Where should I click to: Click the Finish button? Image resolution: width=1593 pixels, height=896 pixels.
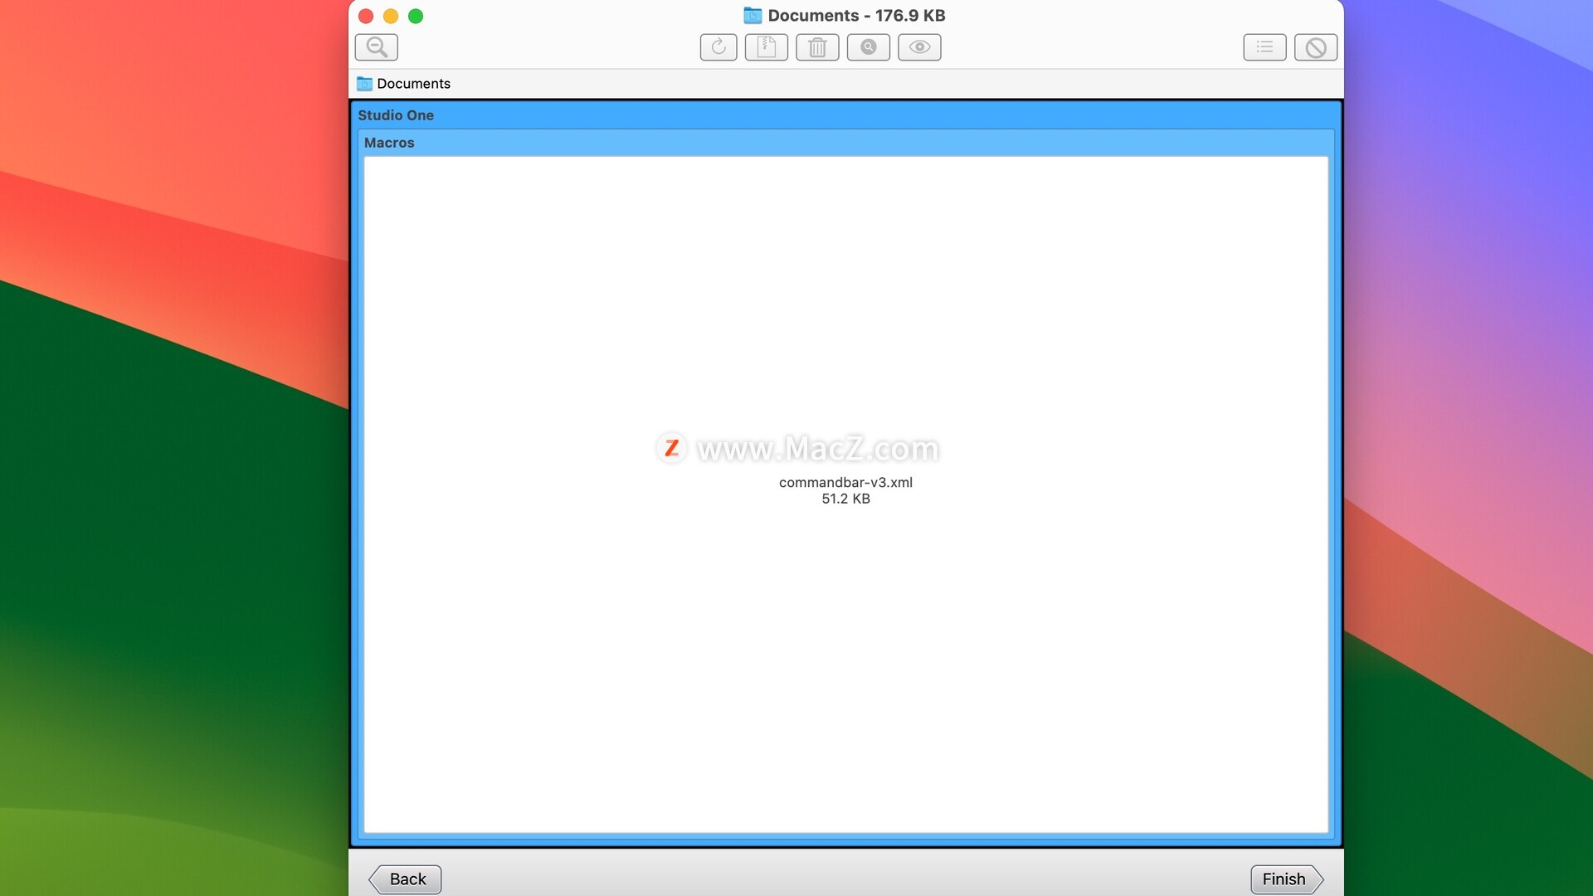[x=1287, y=879]
